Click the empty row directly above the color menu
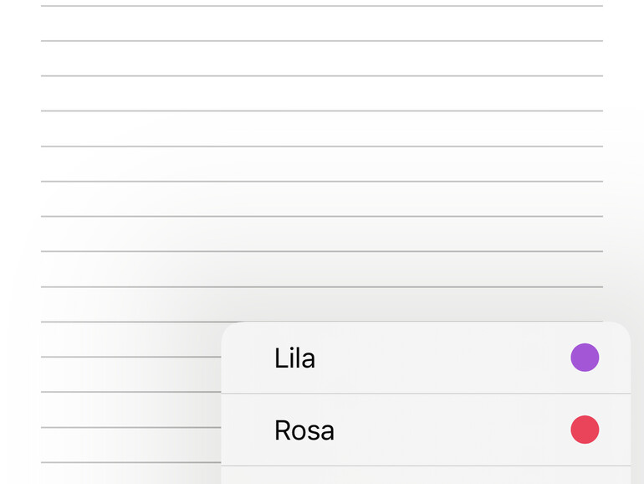The width and height of the screenshot is (644, 484). 322,305
